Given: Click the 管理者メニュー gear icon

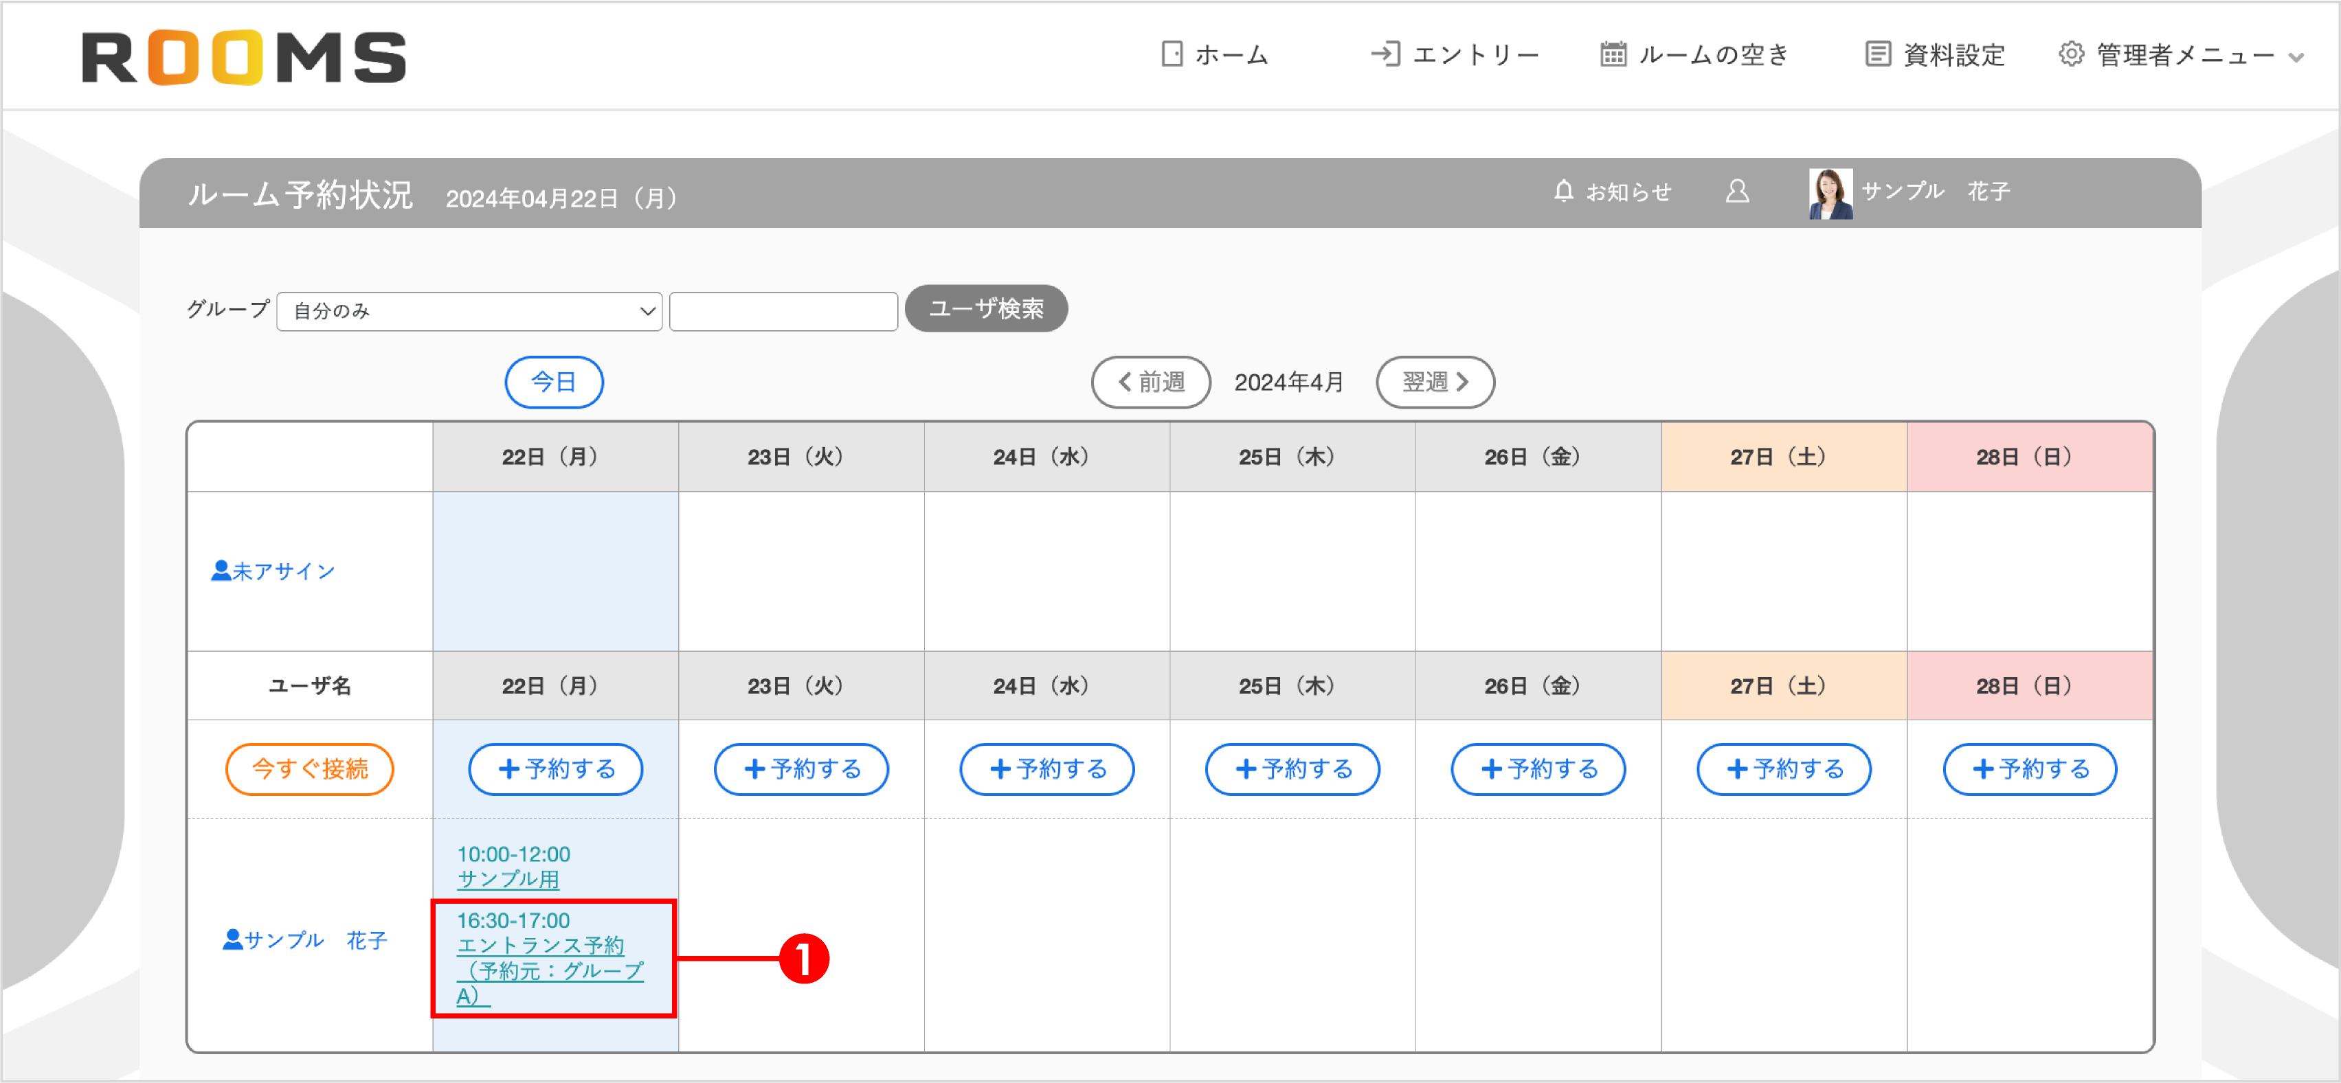Looking at the screenshot, I should [2071, 54].
